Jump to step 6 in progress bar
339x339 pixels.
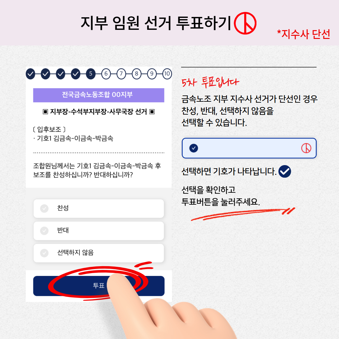[106, 74]
